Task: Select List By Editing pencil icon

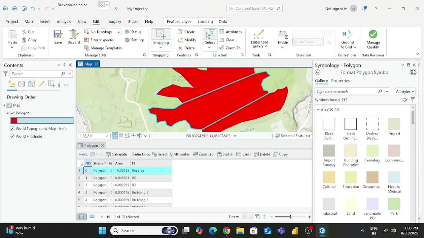Action: point(41,84)
